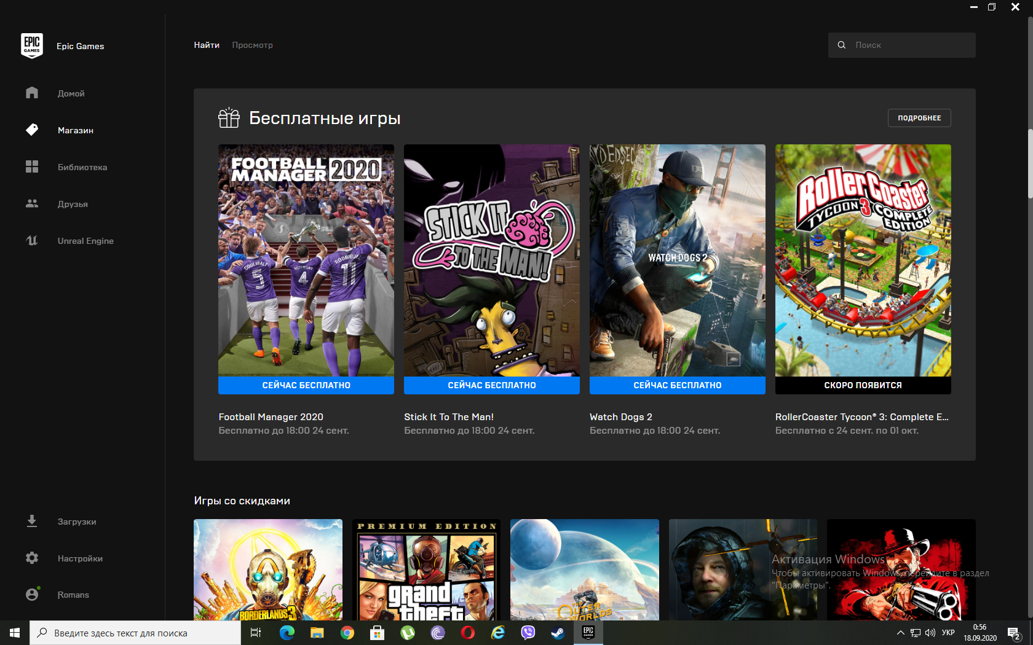
Task: Click the Epic Games sidebar title text
Action: pyautogui.click(x=81, y=46)
